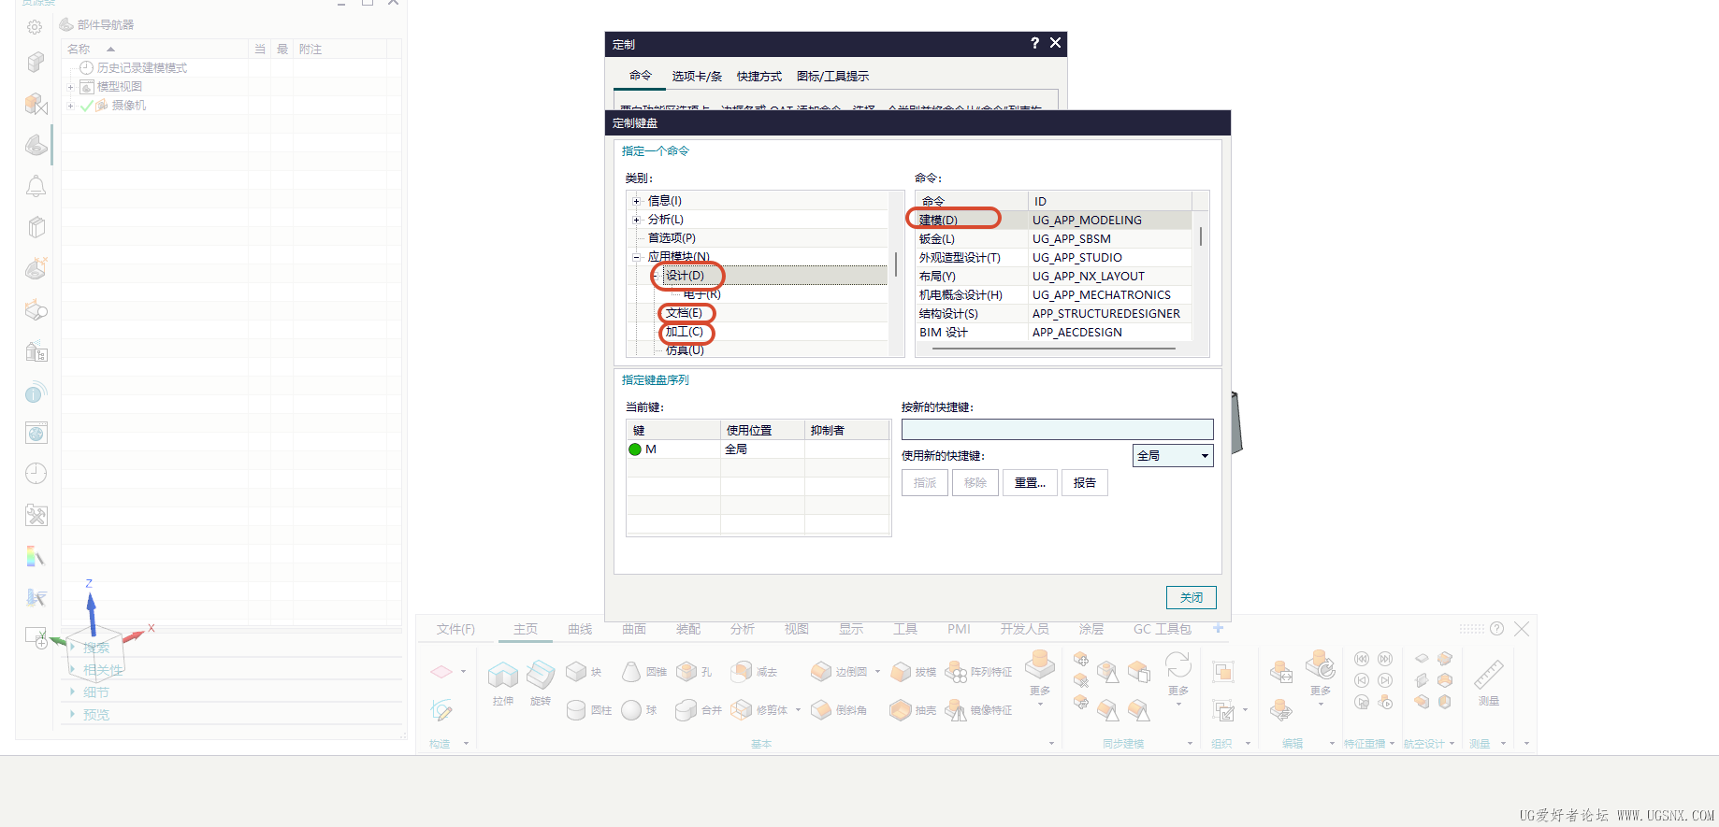Switch to the 快捷方式 tab

coord(759,77)
